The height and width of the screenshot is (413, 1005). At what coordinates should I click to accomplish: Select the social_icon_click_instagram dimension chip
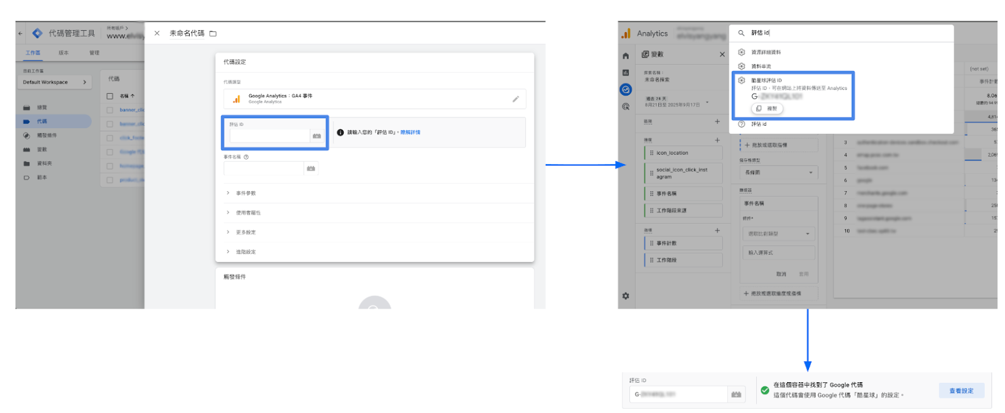point(683,173)
